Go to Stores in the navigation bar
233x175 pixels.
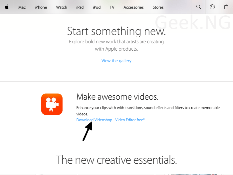point(158,7)
